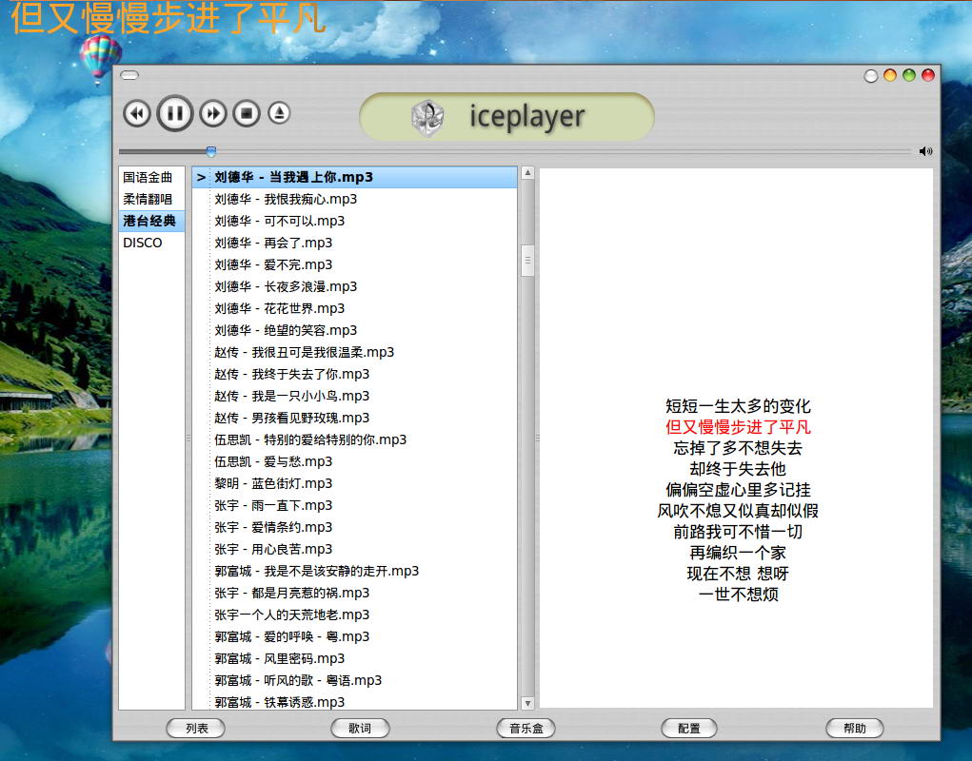Viewport: 972px width, 761px height.
Task: Select 刘德华 - 绝望的笑容.mp3
Action: (x=354, y=331)
